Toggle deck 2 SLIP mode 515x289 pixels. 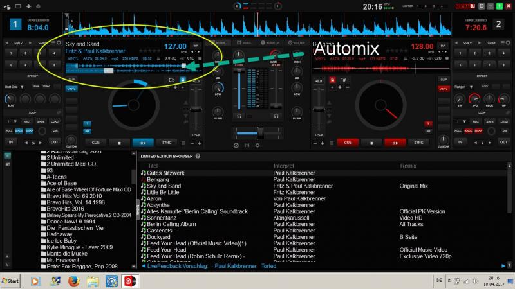(444, 80)
